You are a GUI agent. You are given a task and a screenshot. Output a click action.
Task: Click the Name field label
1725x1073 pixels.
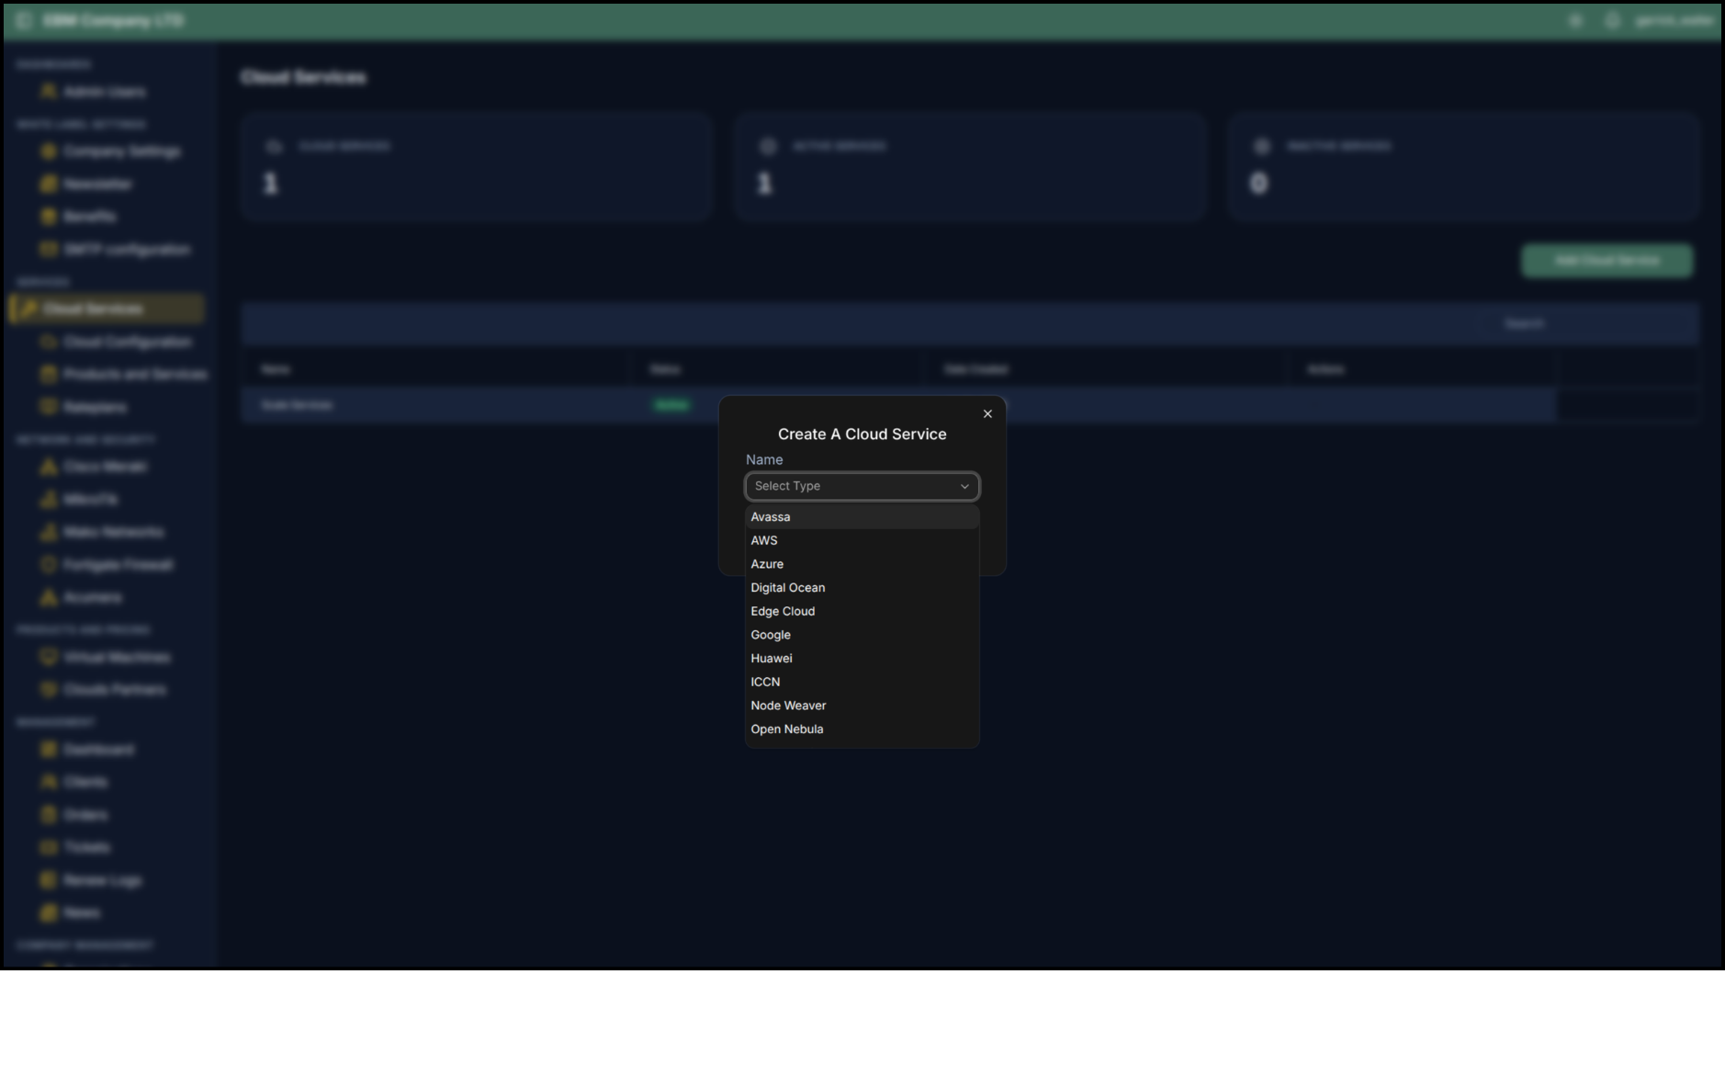point(764,460)
